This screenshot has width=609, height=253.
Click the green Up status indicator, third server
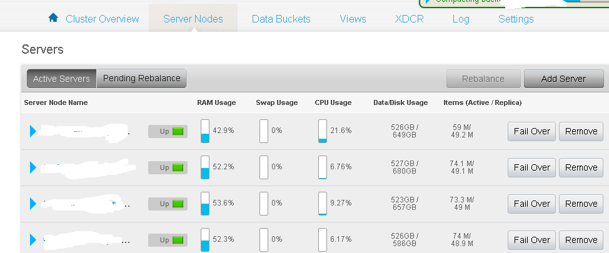[179, 204]
